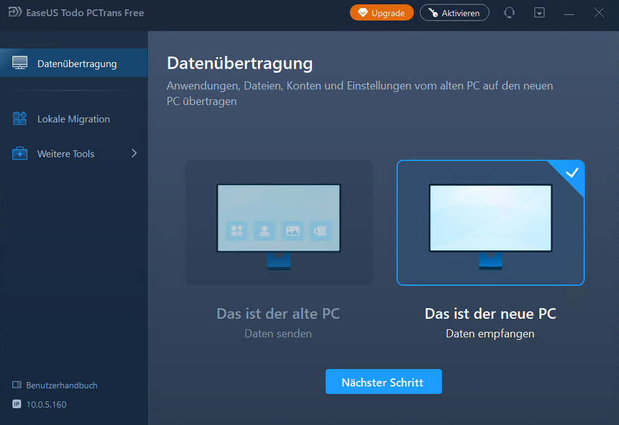Screen dimensions: 619x425
Task: Close the PCTrans window
Action: pos(599,12)
